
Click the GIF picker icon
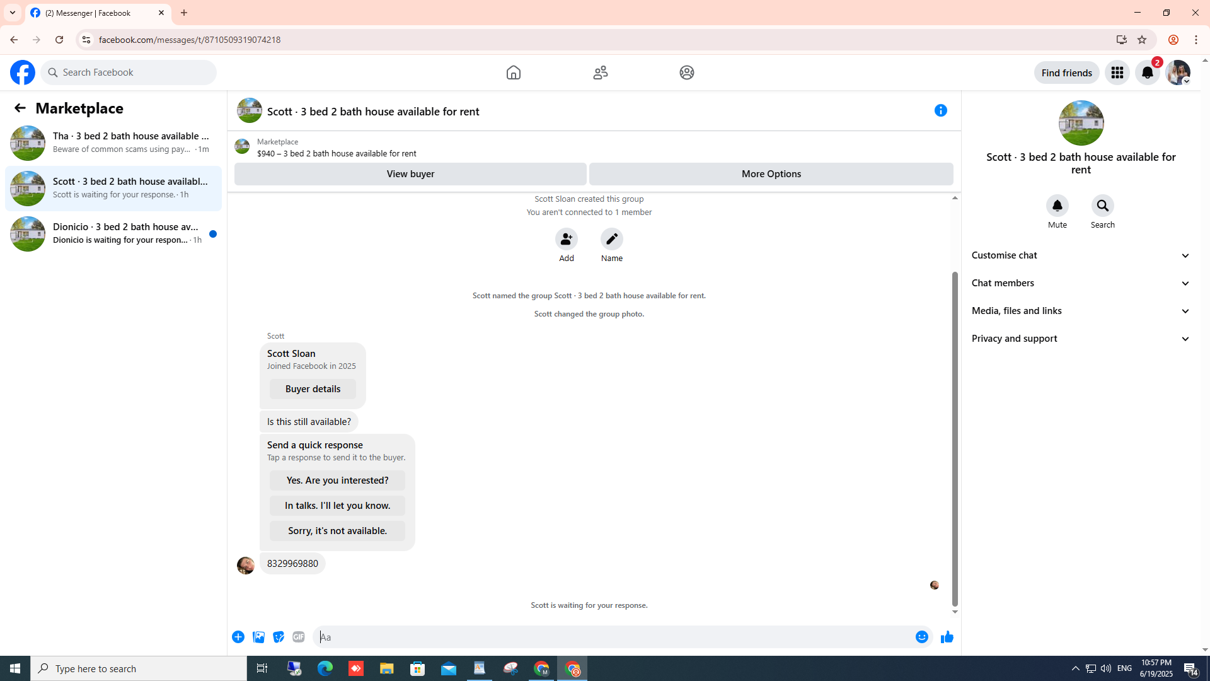click(299, 637)
